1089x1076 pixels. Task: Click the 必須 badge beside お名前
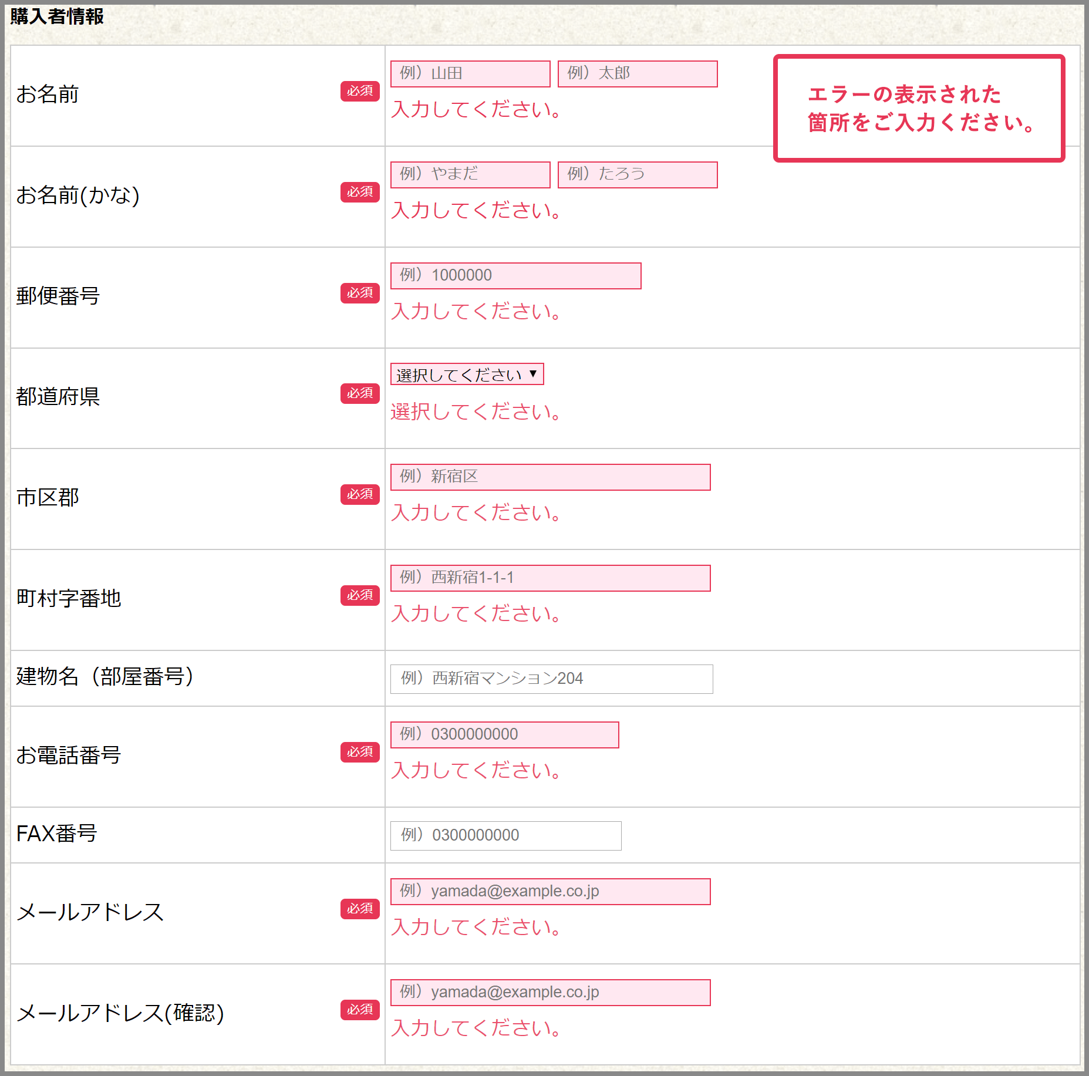pyautogui.click(x=360, y=92)
